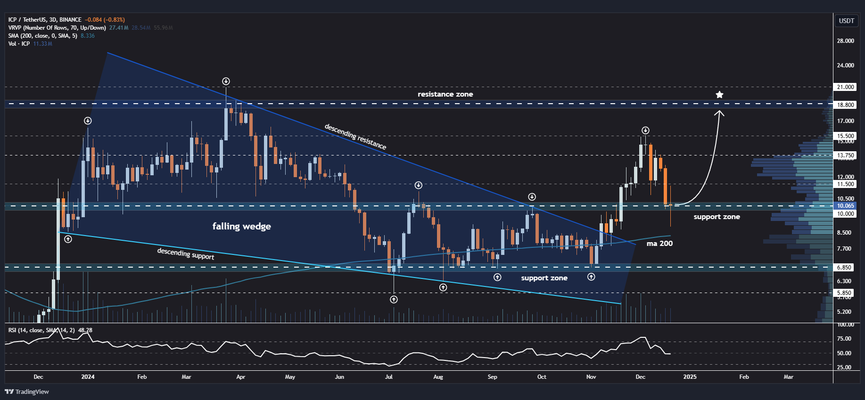Click the Nov label on time axis
Viewport: 865px width, 400px height.
(x=591, y=377)
